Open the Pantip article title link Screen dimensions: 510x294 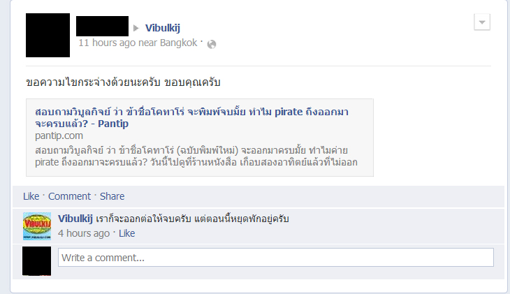click(191, 118)
